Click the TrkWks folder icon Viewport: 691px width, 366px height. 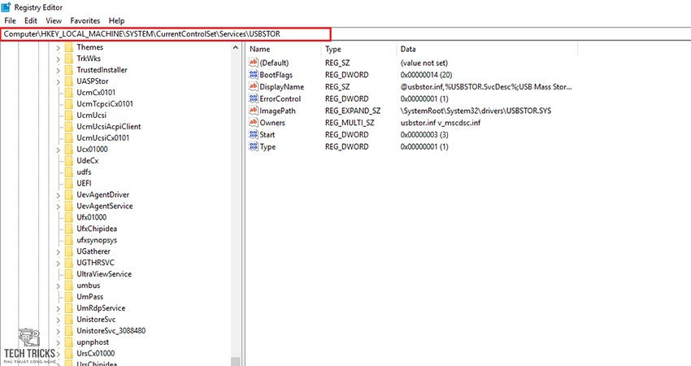click(69, 59)
